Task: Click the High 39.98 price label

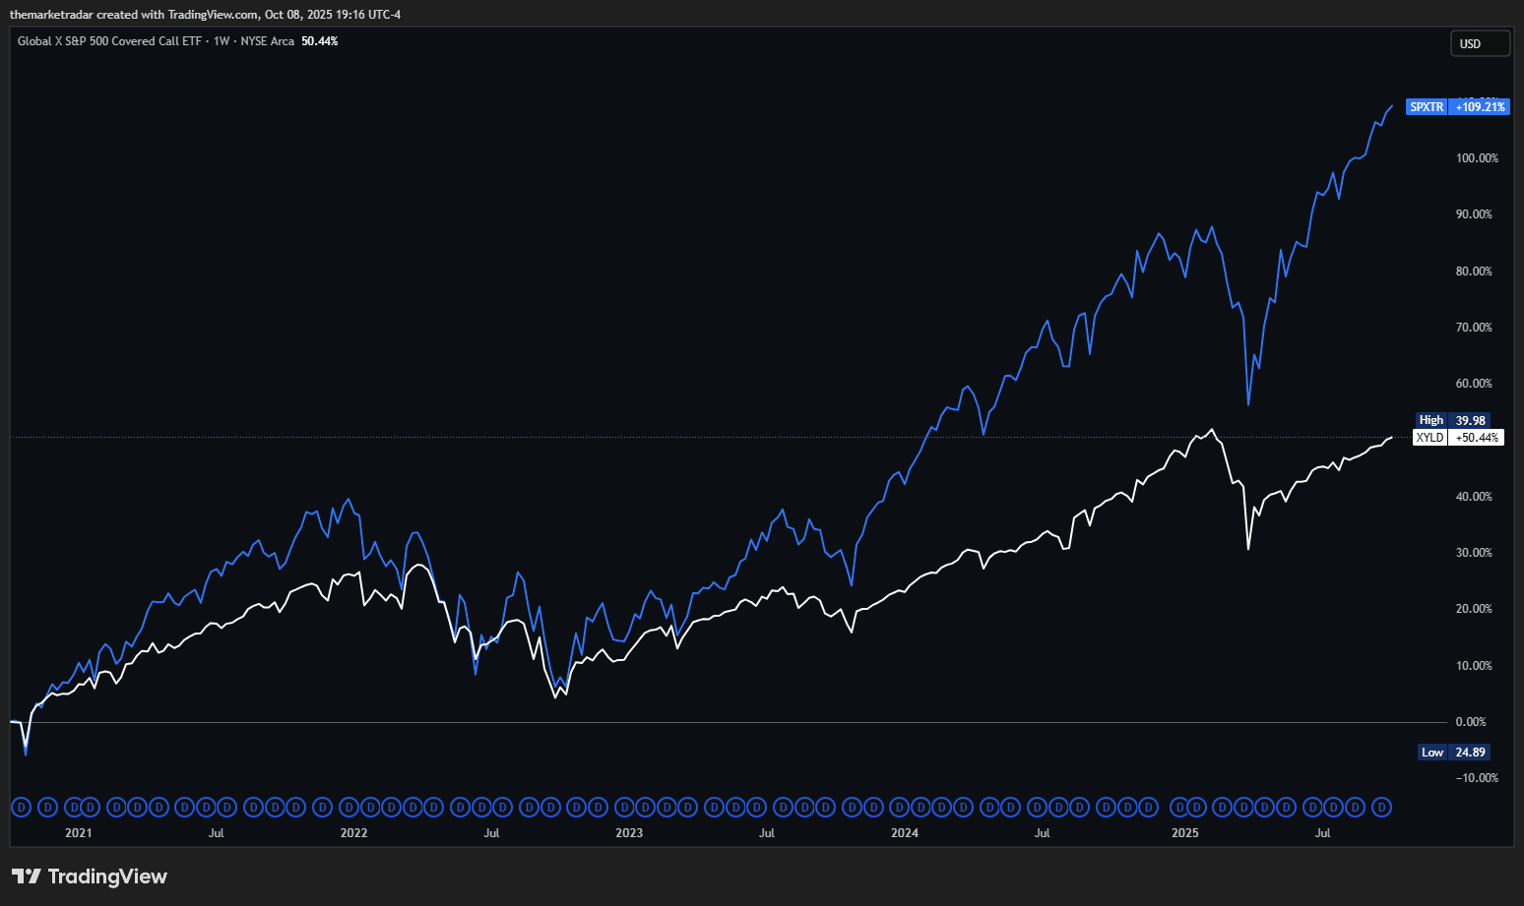Action: tap(1452, 420)
